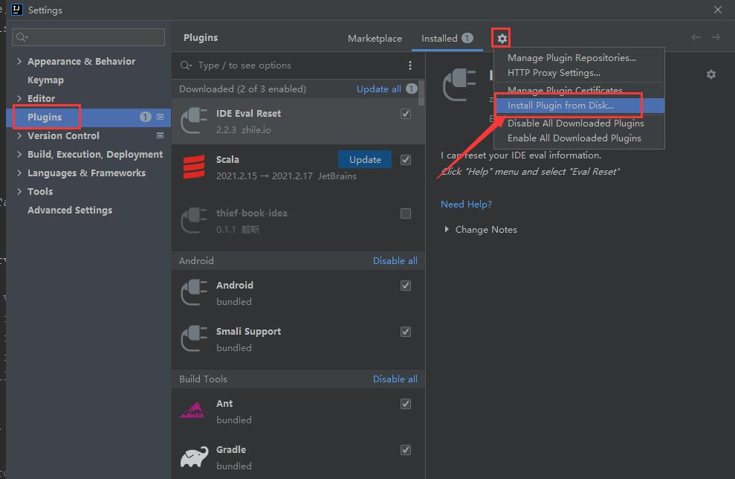This screenshot has height=479, width=735.
Task: Toggle the Android plugin checkbox
Action: pyautogui.click(x=406, y=285)
